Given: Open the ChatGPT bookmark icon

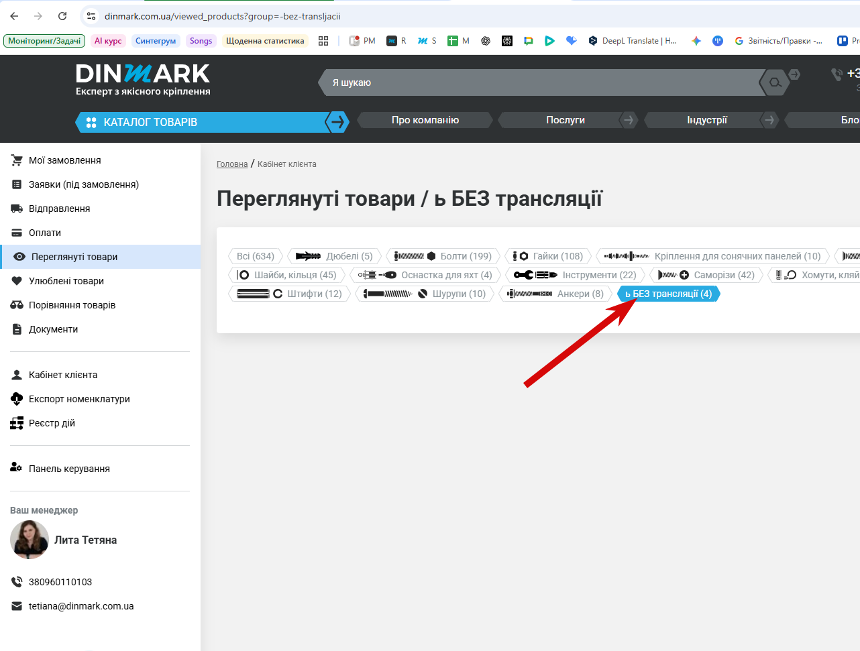Looking at the screenshot, I should coord(486,41).
